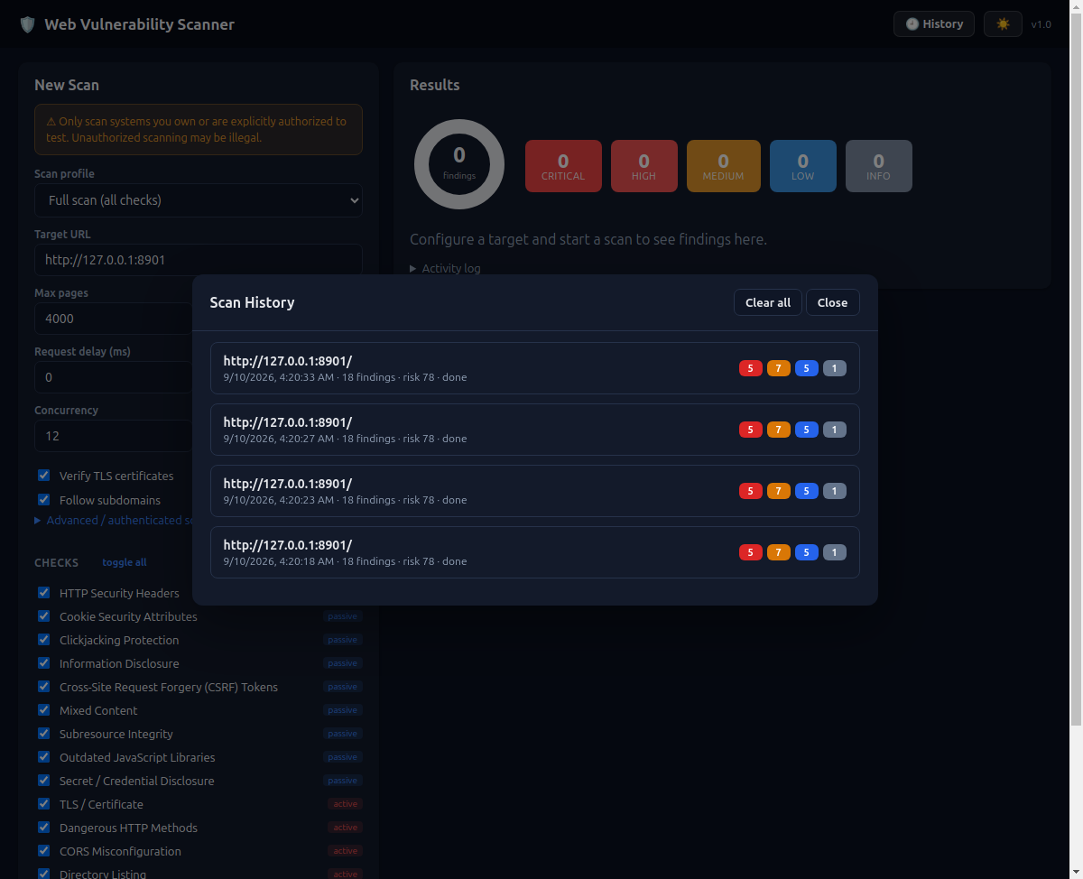Uncheck Secret / Credential Disclosure check

coord(43,781)
